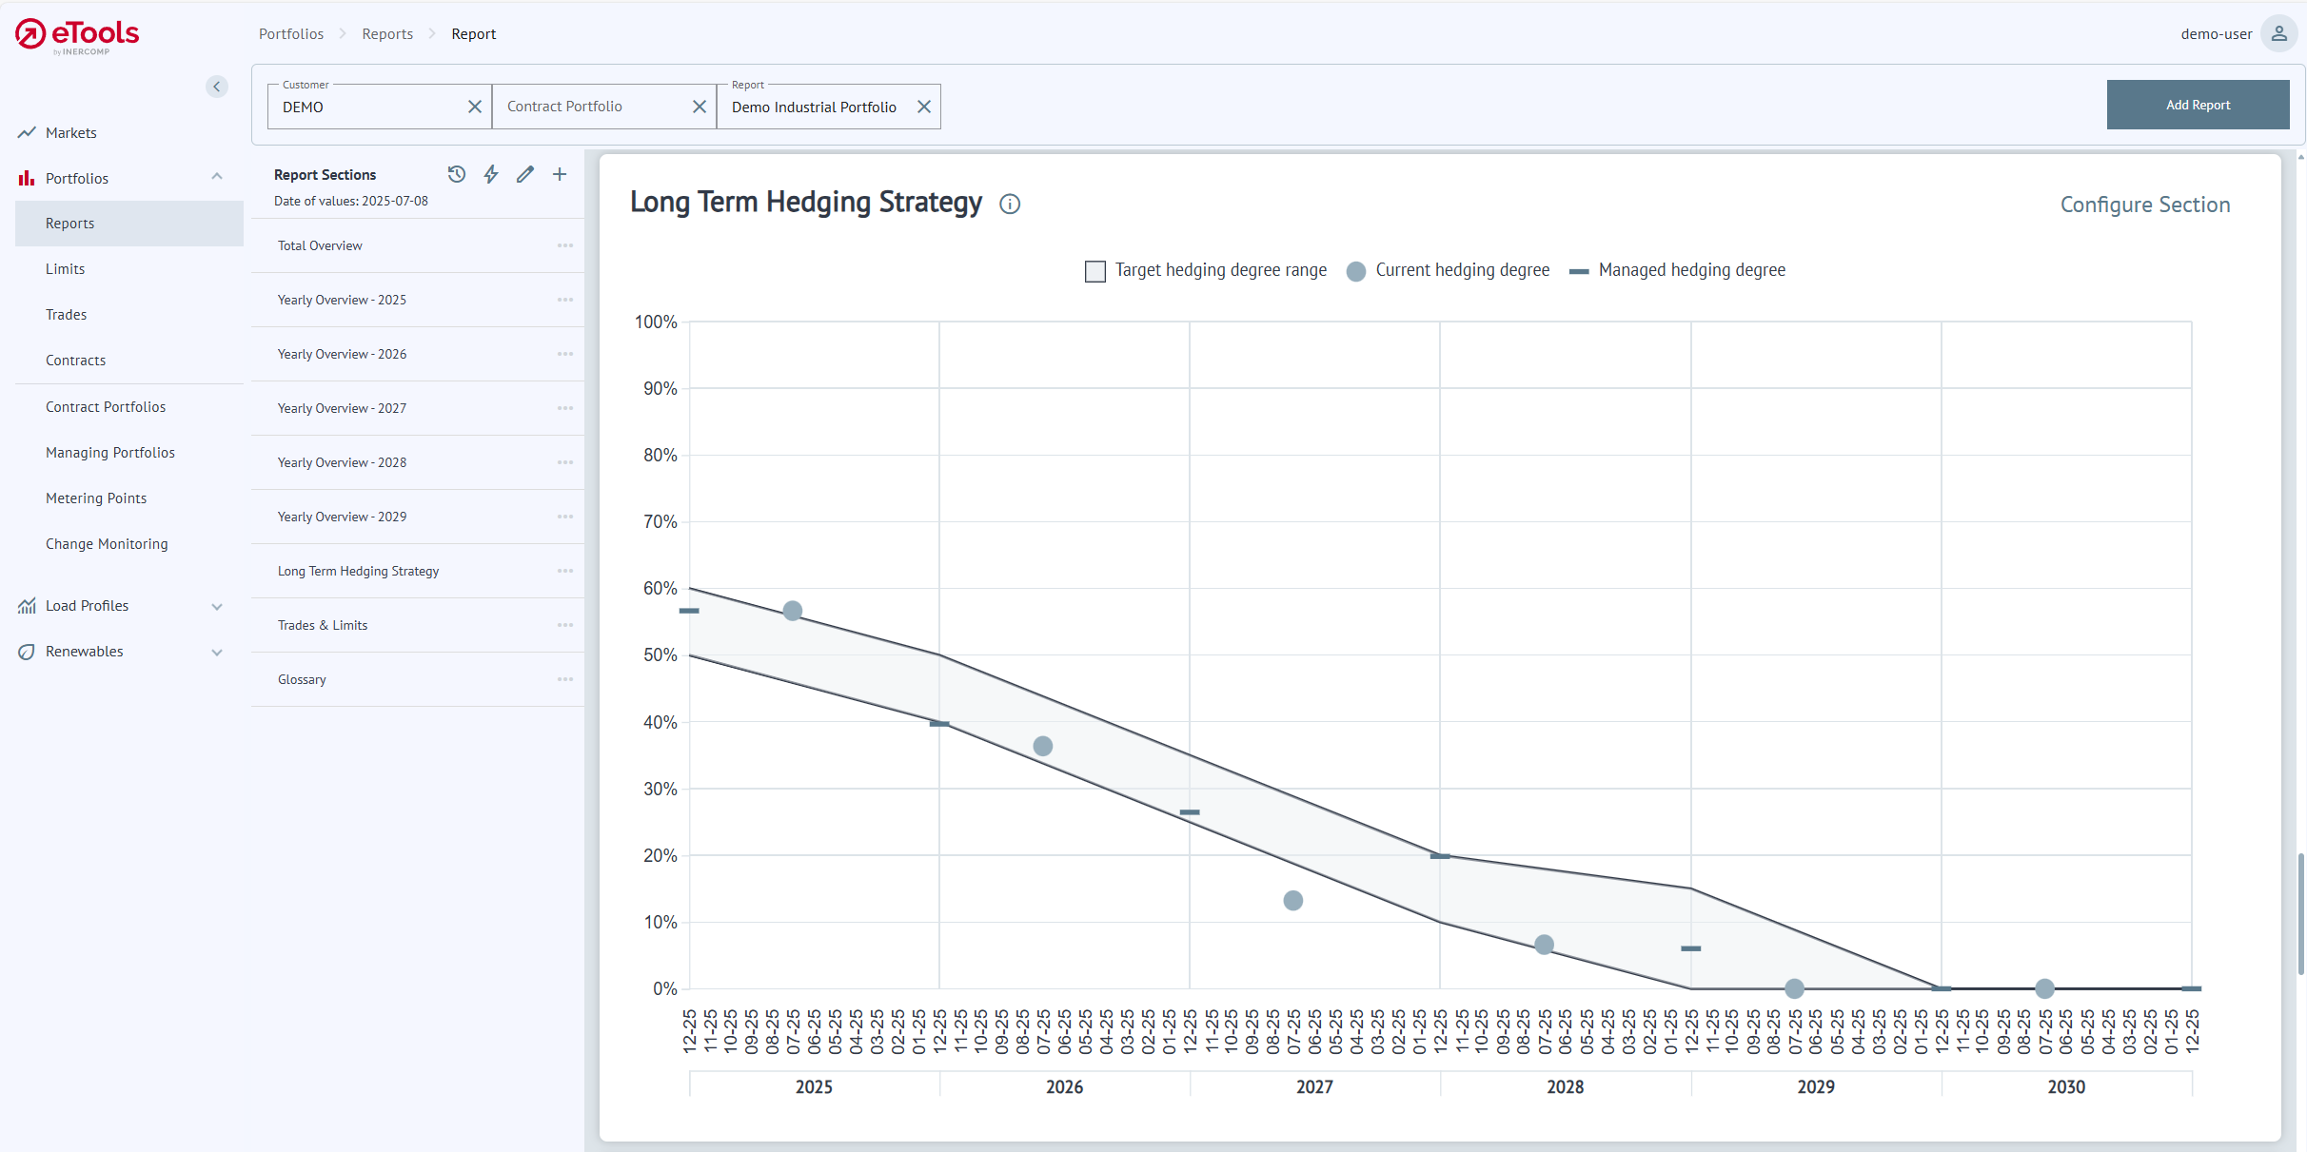Expand Renewables in the sidebar
The image size is (2307, 1152).
(x=217, y=652)
